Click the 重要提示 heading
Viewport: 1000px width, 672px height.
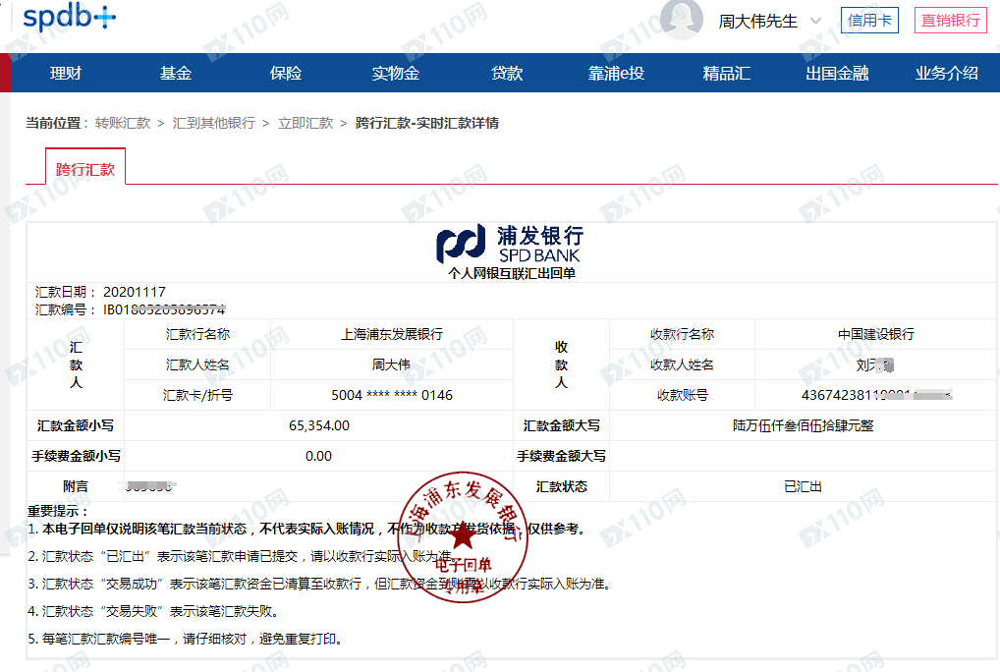(57, 511)
